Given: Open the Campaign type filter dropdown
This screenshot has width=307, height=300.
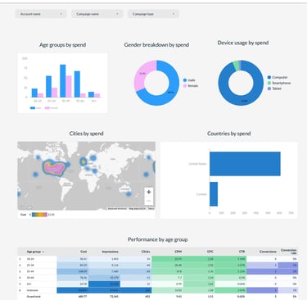Looking at the screenshot, I should coord(153,14).
